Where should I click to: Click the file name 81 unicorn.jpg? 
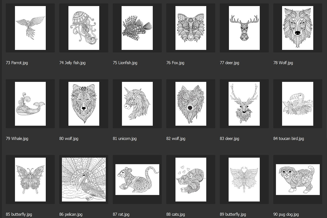[125, 139]
